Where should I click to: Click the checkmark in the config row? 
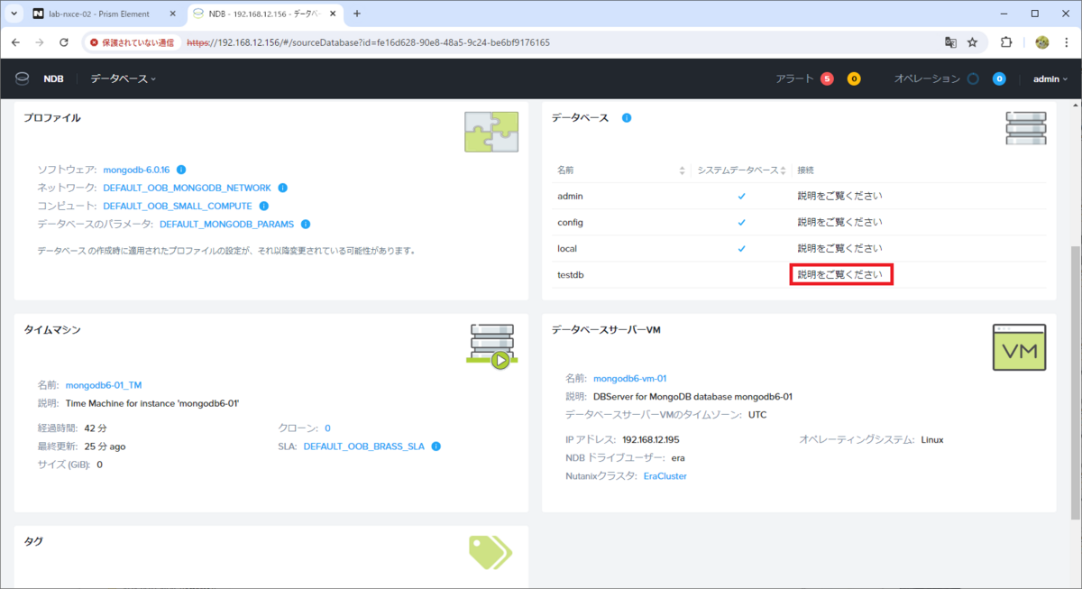(x=742, y=222)
